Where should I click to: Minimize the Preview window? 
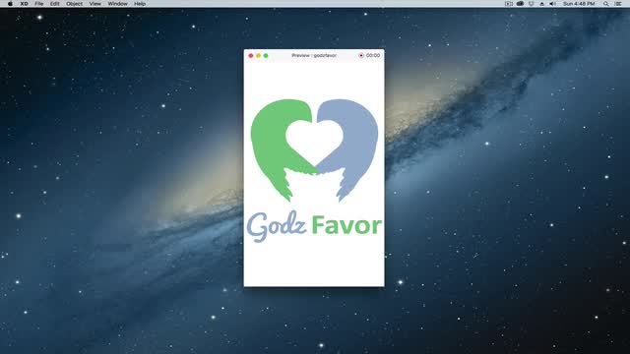pos(258,55)
